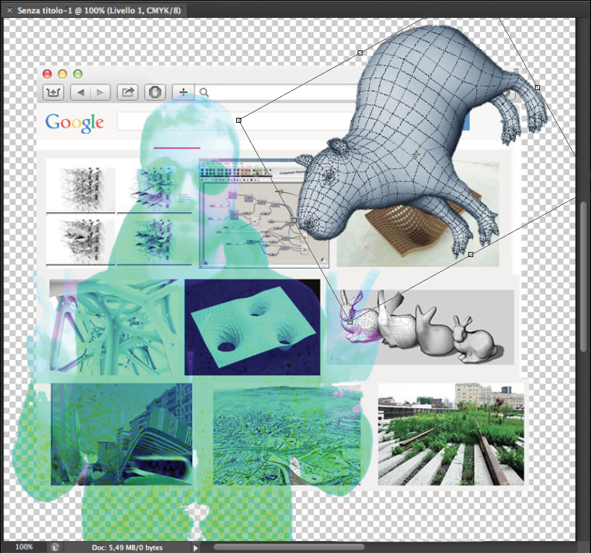Click the hand-shaped ad blocker icon
This screenshot has width=591, height=553.
pos(155,92)
